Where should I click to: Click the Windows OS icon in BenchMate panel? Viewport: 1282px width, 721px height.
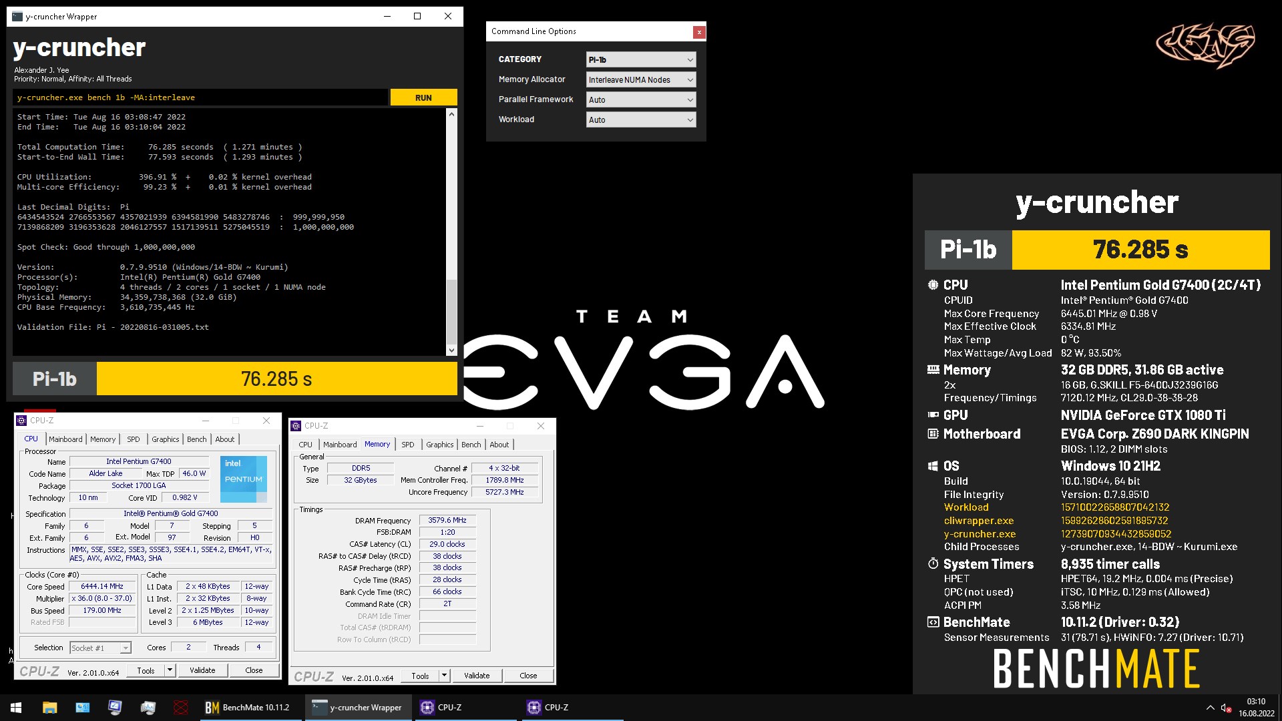pyautogui.click(x=933, y=466)
